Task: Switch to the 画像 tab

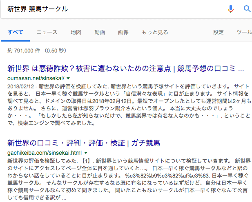Action: 123,32
